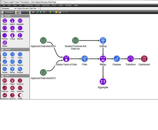The image size is (158, 130).
Task: Expand the Connections panel dropdown
Action: (2, 12)
